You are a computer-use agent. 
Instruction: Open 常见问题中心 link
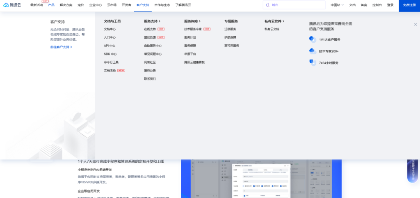tap(153, 54)
